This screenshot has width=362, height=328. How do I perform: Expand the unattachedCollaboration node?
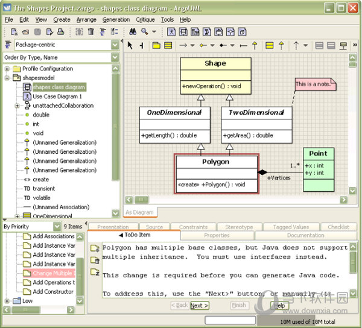(17, 106)
